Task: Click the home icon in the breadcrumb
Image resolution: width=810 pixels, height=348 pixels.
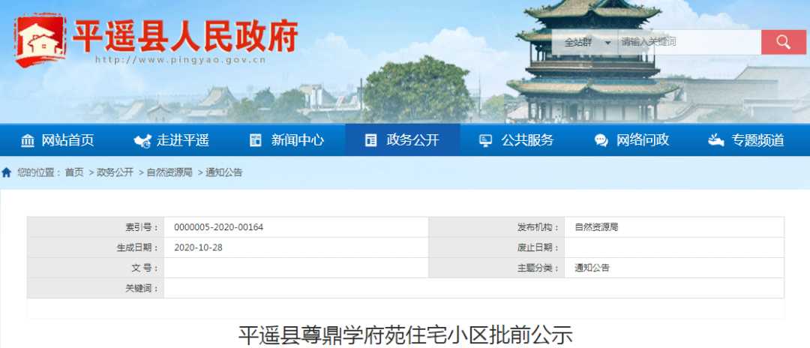Action: (x=6, y=172)
